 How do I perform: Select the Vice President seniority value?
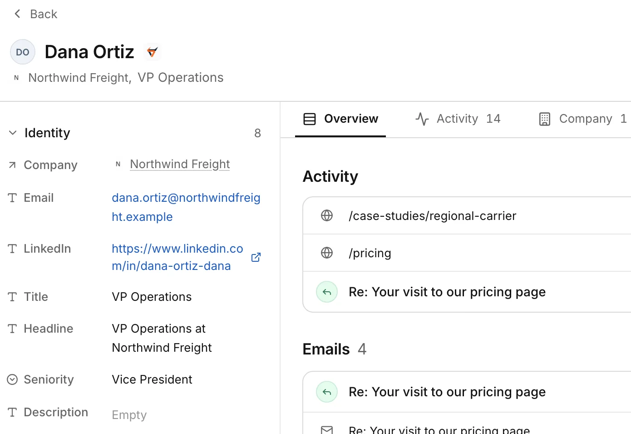pos(152,379)
